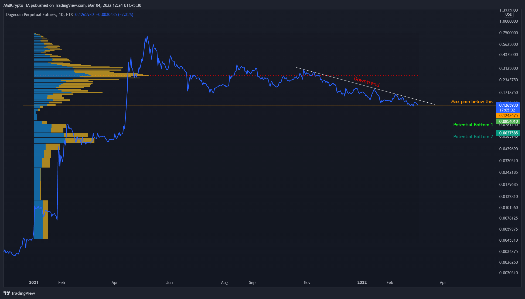
Task: Click the 1.0000000 price scale label
Action: click(x=508, y=21)
